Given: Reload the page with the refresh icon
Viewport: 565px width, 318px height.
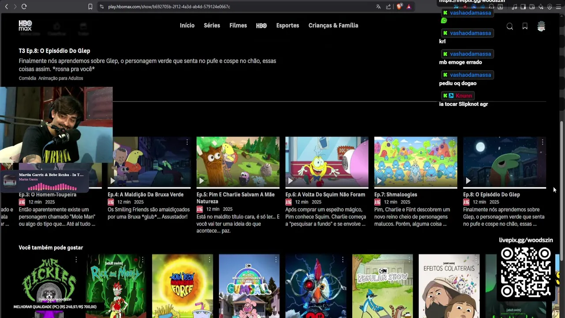Looking at the screenshot, I should (24, 7).
